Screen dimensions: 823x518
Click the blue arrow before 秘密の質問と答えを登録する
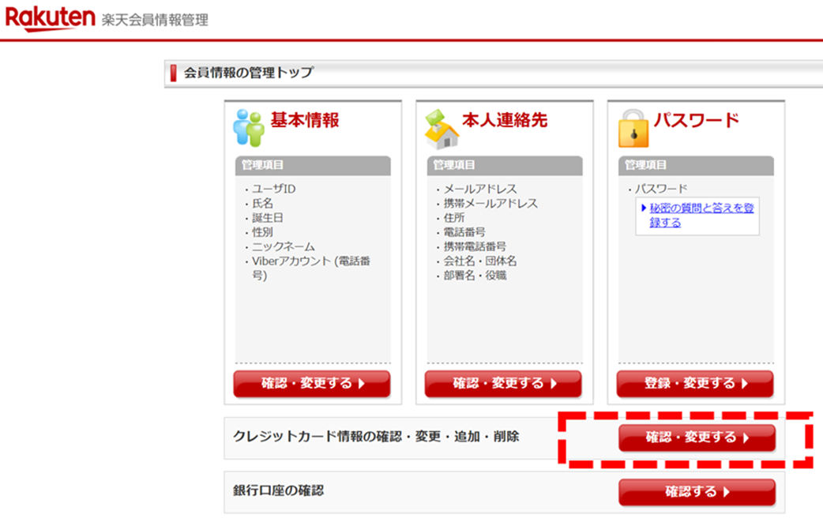tap(644, 207)
